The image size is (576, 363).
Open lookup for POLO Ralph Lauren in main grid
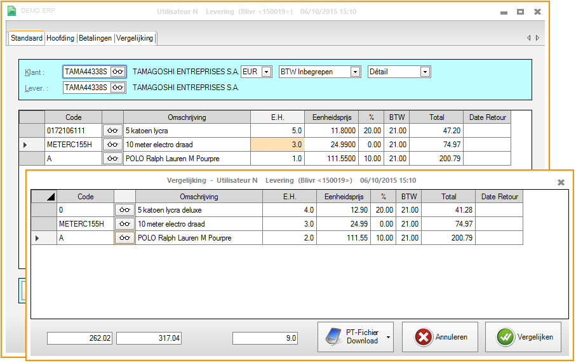point(112,159)
